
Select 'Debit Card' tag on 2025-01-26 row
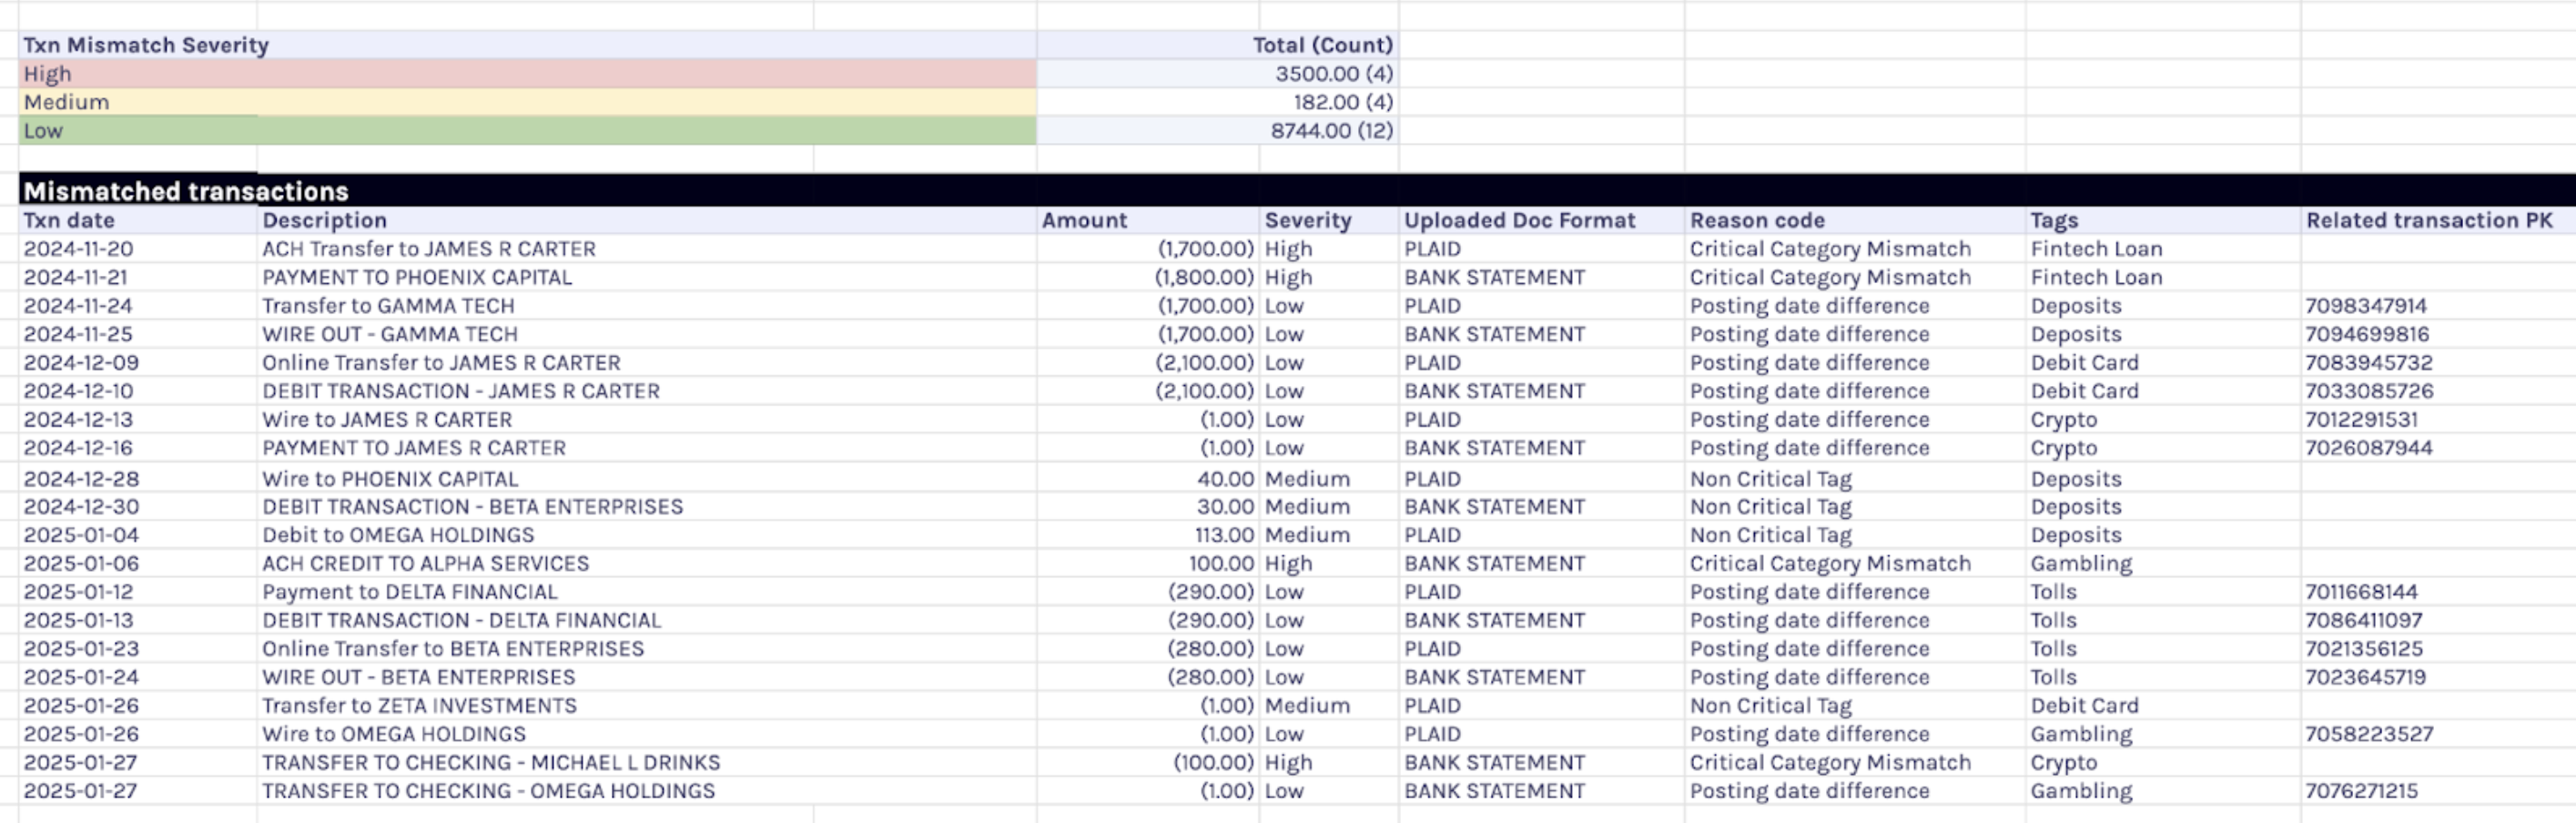pyautogui.click(x=2163, y=706)
